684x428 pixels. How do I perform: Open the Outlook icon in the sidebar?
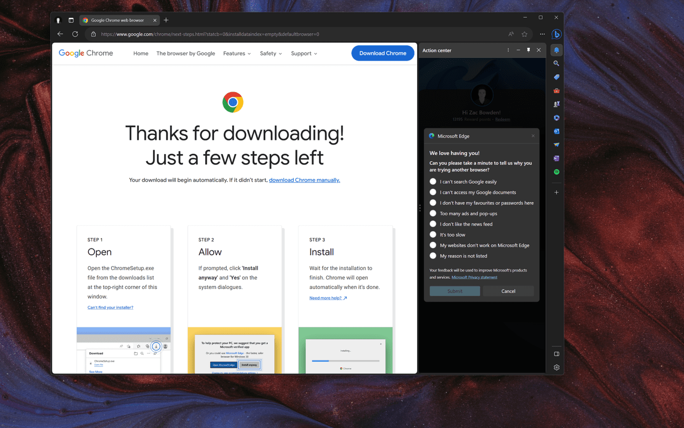coord(556,131)
